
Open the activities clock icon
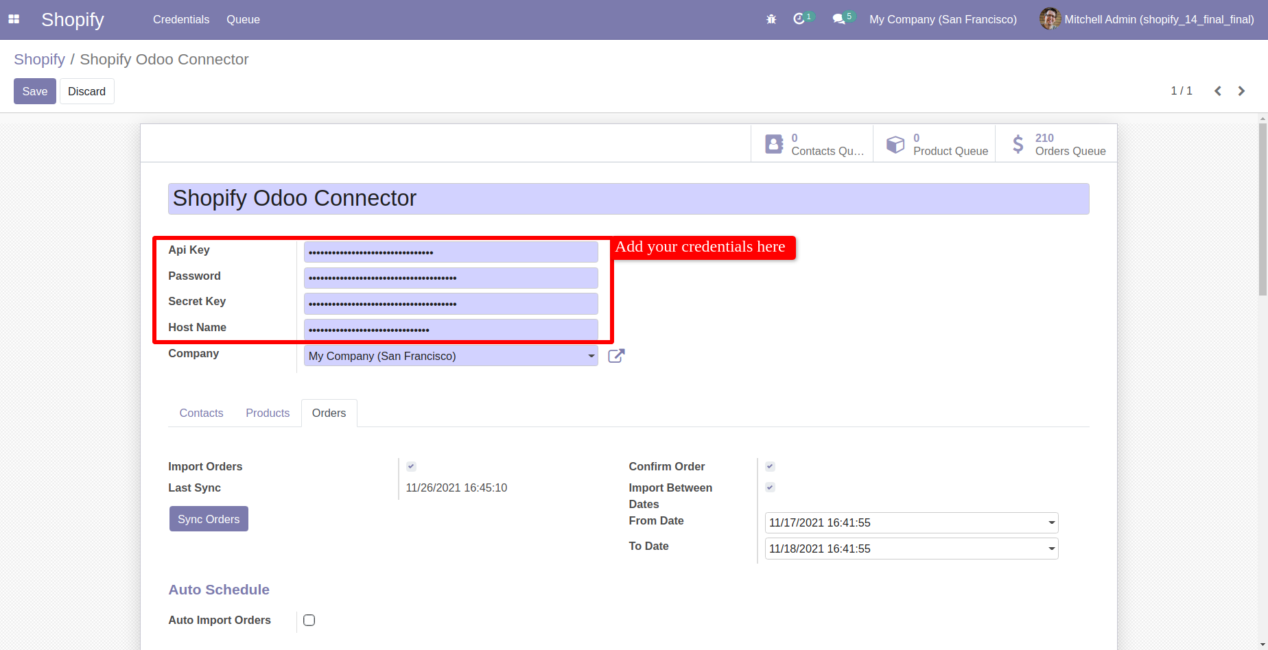(x=799, y=19)
